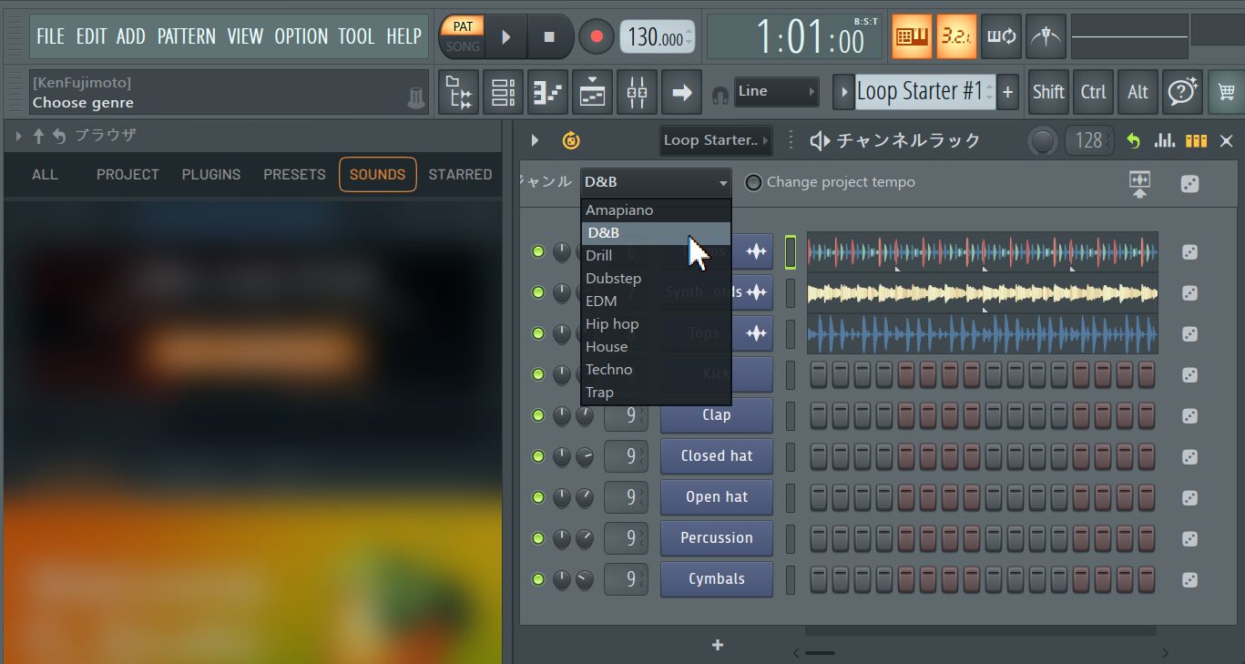Viewport: 1245px width, 664px height.
Task: Switch to SONG mode
Action: 463,46
